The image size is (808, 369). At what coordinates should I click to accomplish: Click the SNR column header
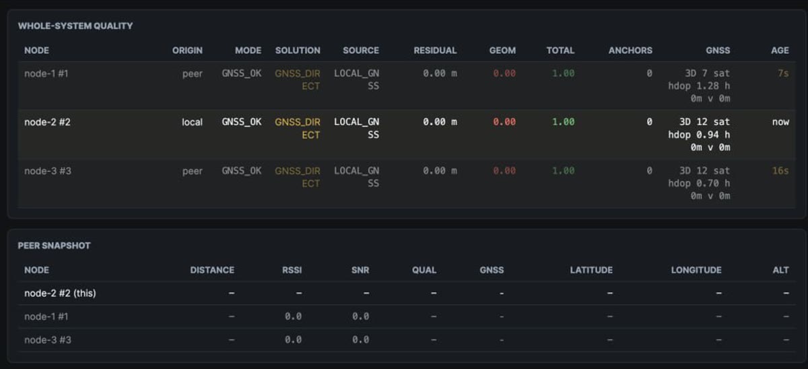pos(360,270)
